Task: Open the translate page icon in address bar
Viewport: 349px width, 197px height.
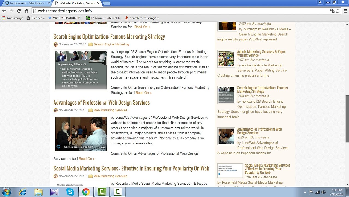Action: (x=332, y=11)
